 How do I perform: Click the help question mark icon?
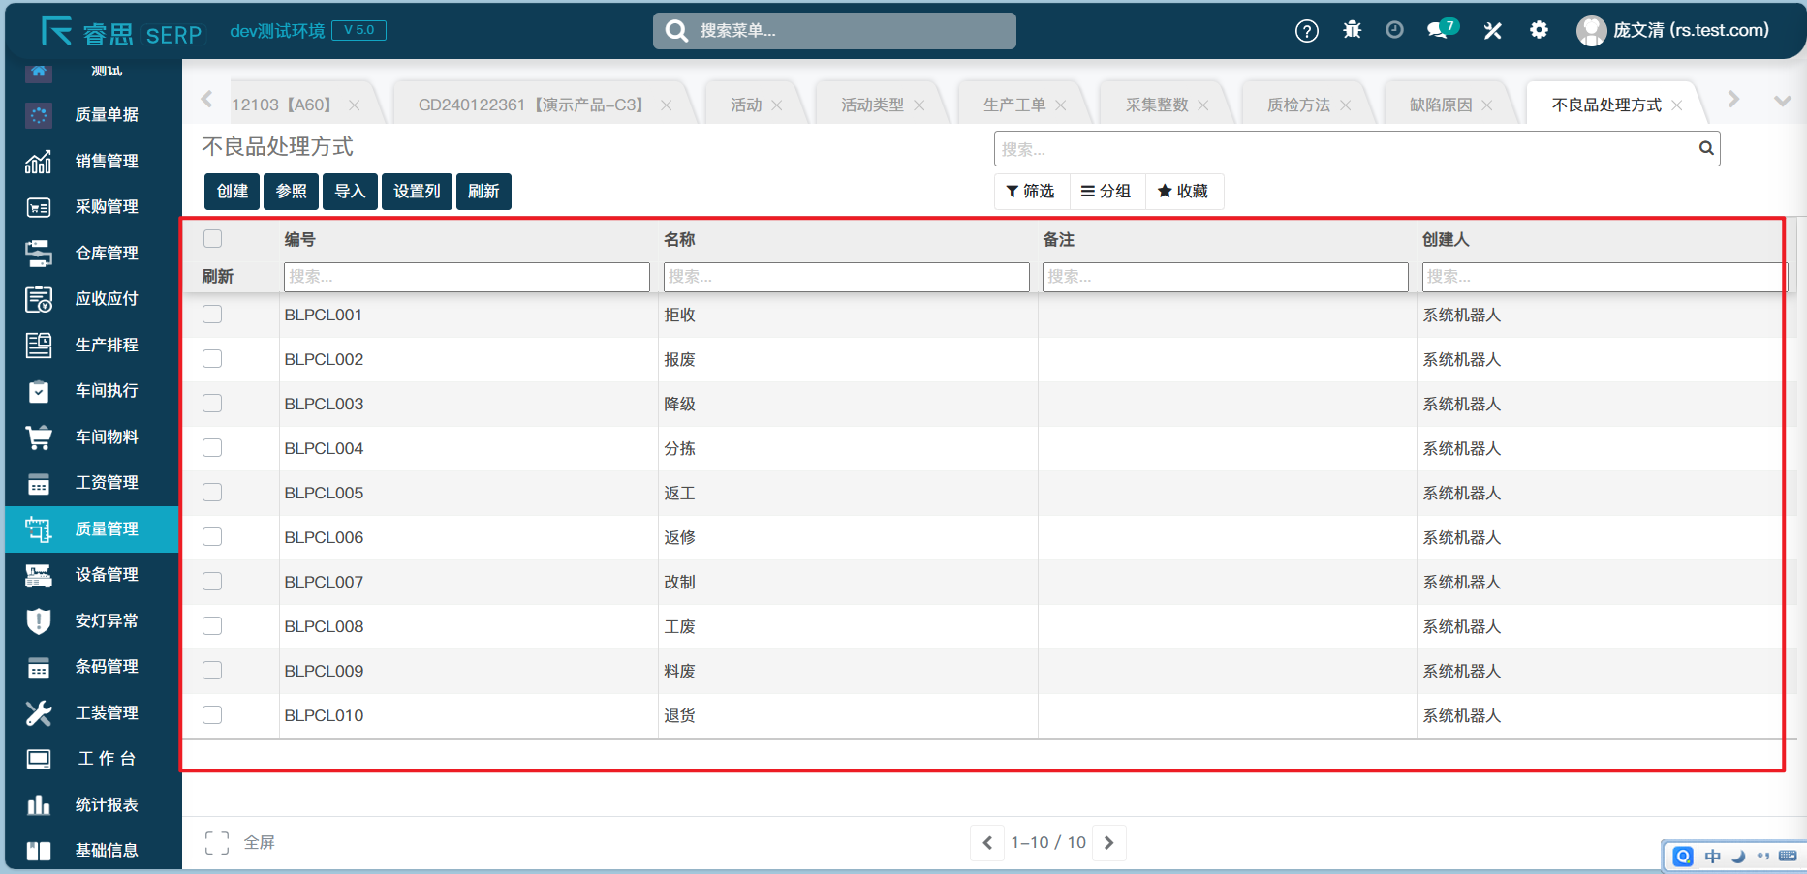(x=1306, y=31)
